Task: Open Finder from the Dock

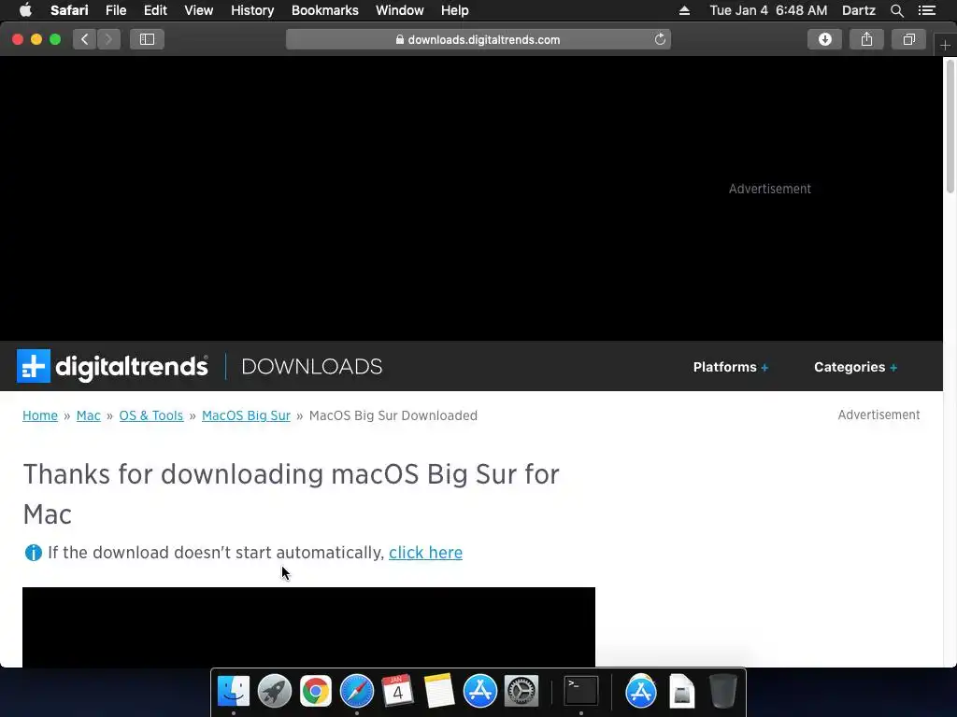Action: (x=234, y=692)
